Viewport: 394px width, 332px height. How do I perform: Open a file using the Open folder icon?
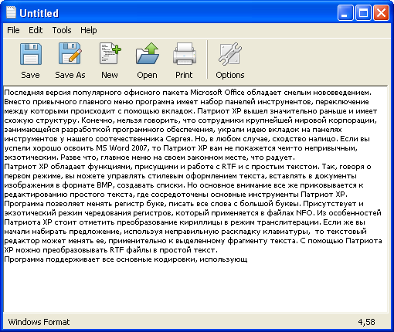click(147, 53)
